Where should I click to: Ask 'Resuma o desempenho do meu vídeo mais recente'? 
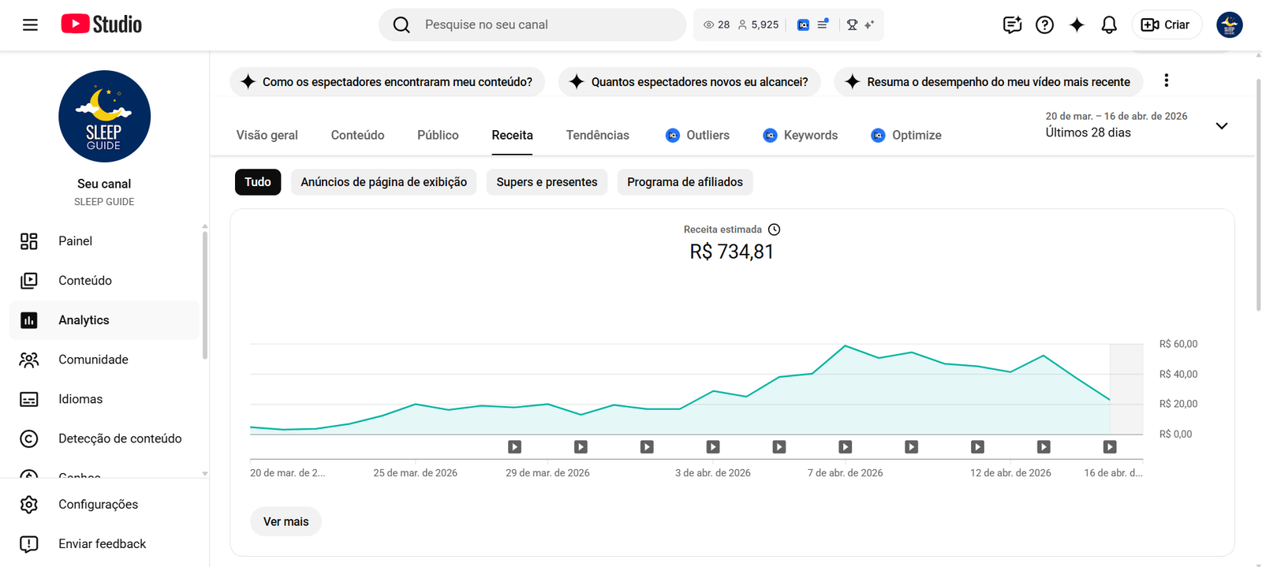988,82
